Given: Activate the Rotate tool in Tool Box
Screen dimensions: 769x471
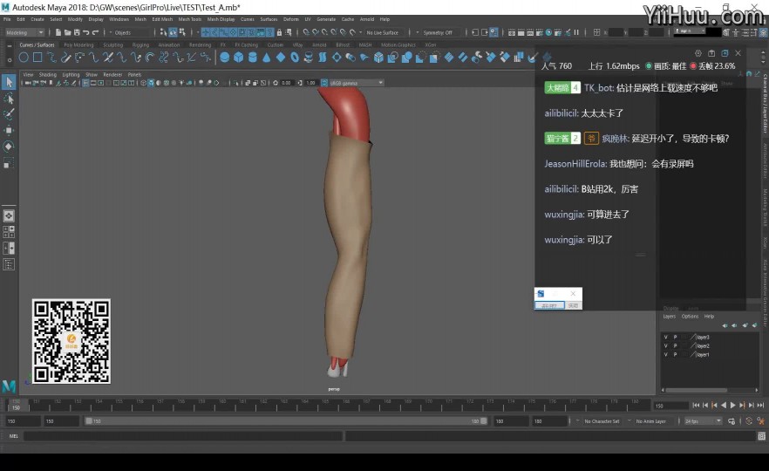Looking at the screenshot, I should 9,147.
